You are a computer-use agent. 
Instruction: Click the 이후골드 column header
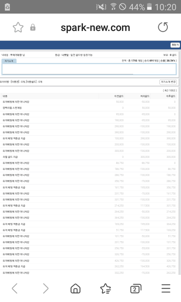[171, 96]
